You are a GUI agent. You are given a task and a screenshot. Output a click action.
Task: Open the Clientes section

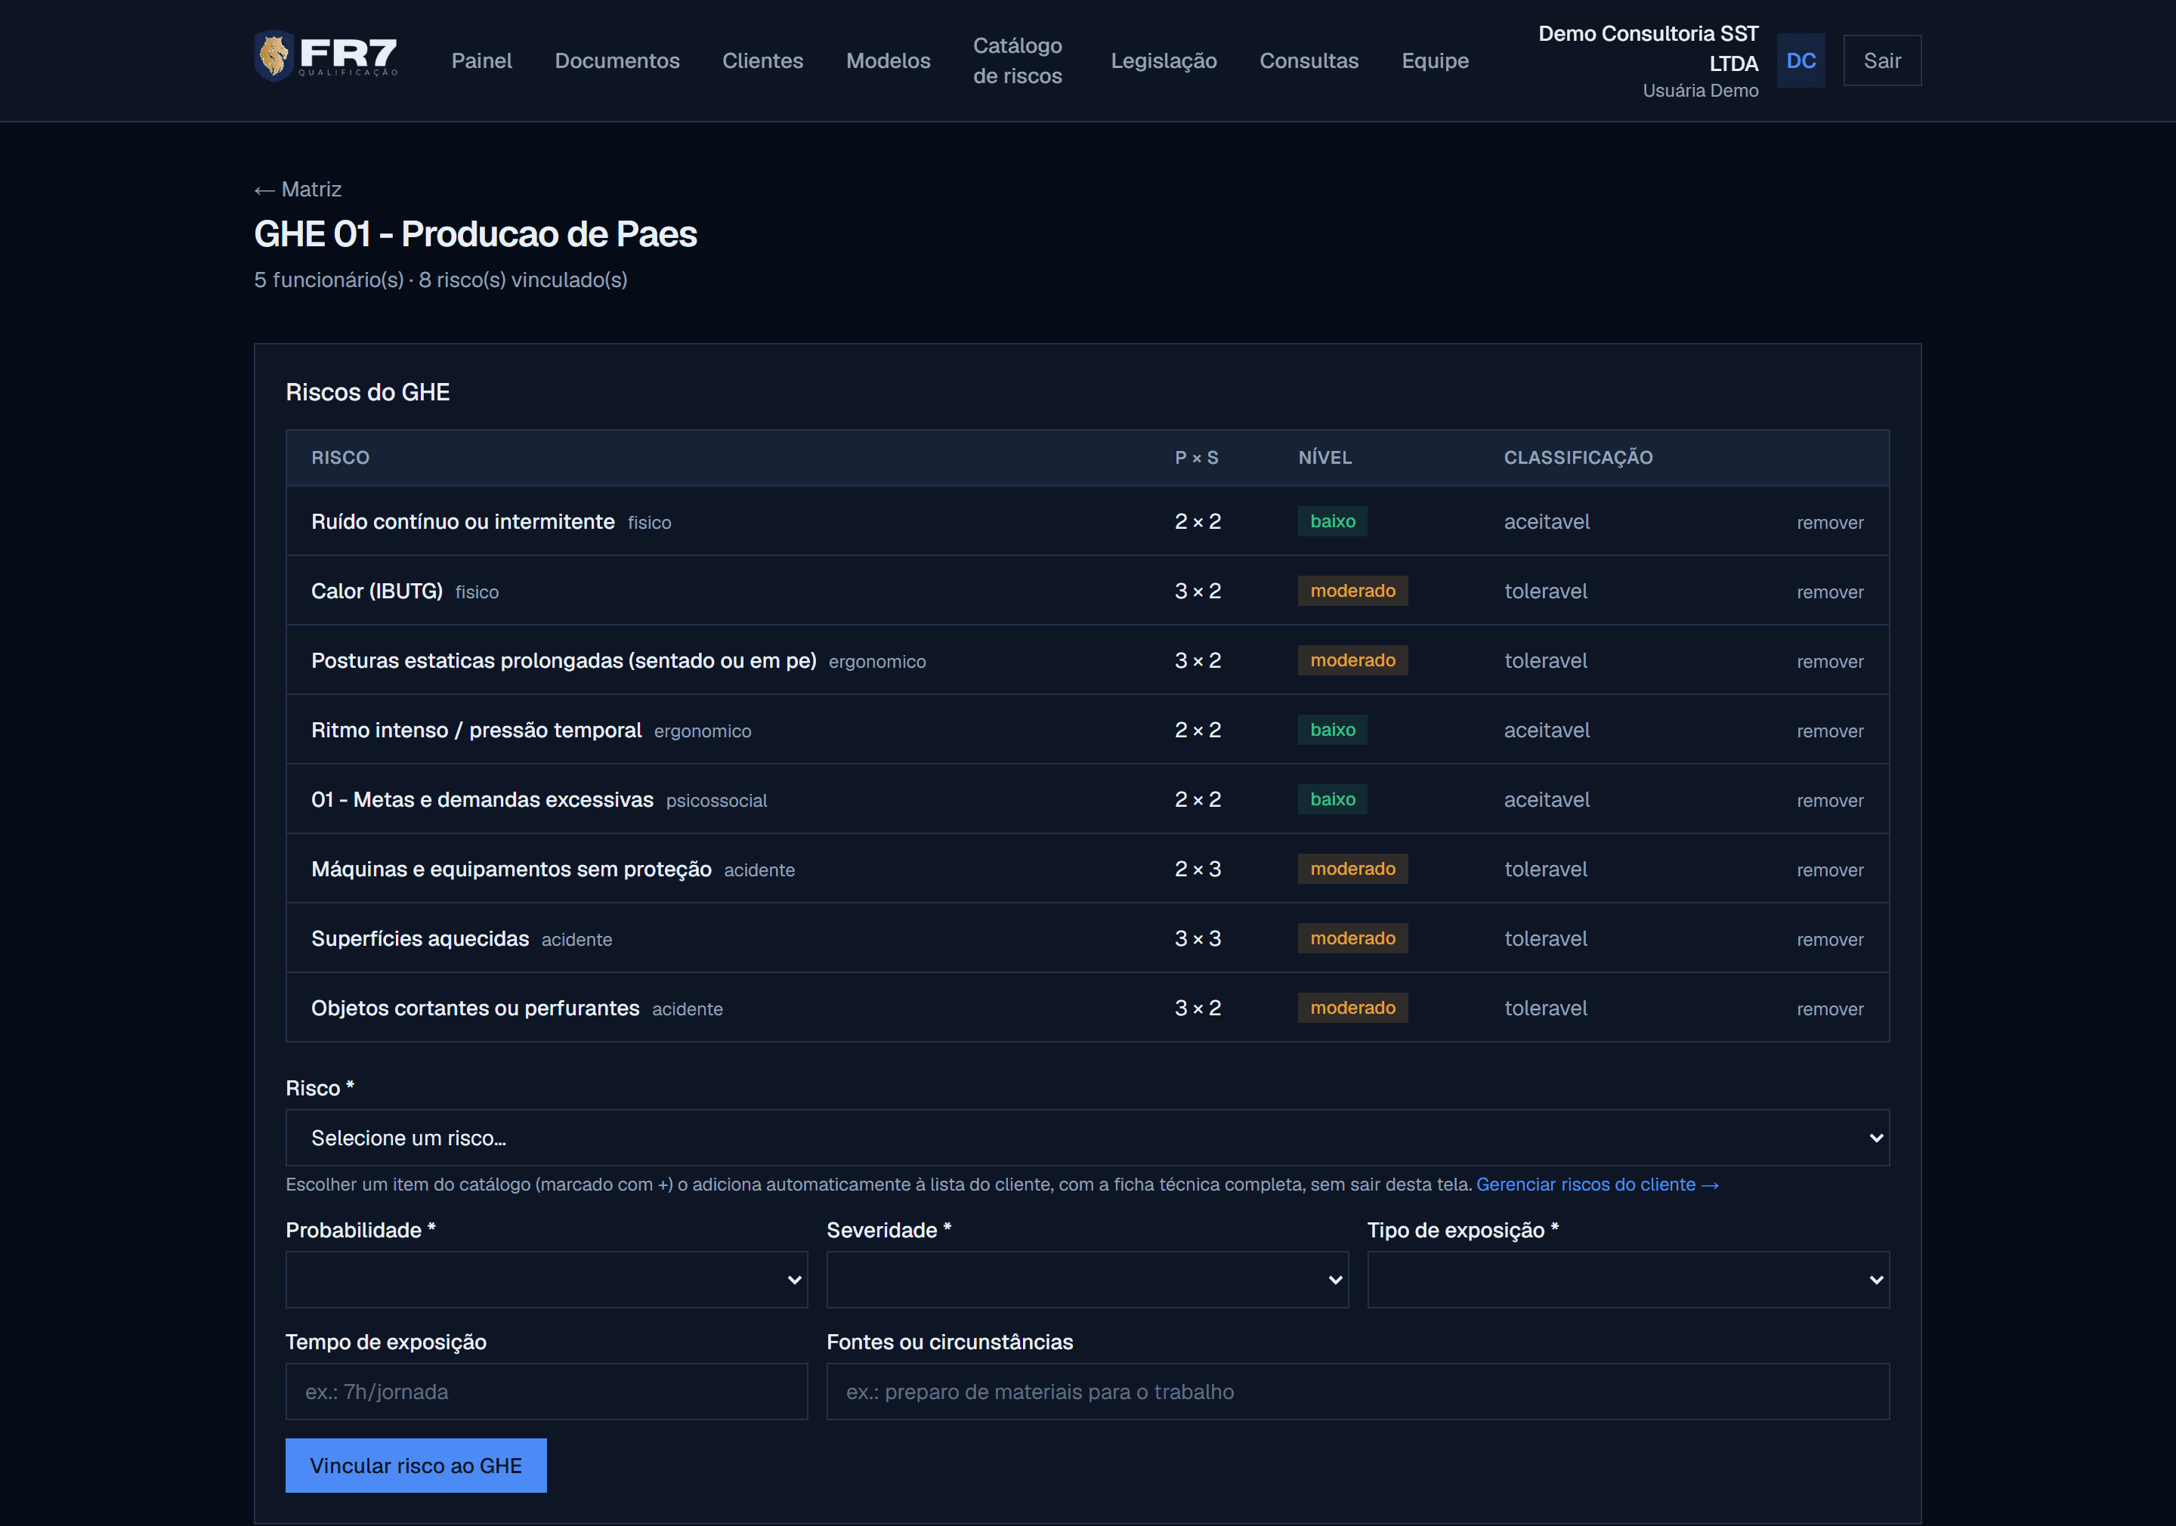762,60
